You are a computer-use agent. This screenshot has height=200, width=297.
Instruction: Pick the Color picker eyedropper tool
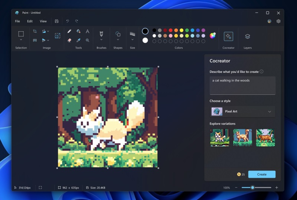78,40
